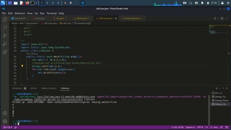The height and width of the screenshot is (130, 231).
Task: Open the File menu
Action: point(4,13)
